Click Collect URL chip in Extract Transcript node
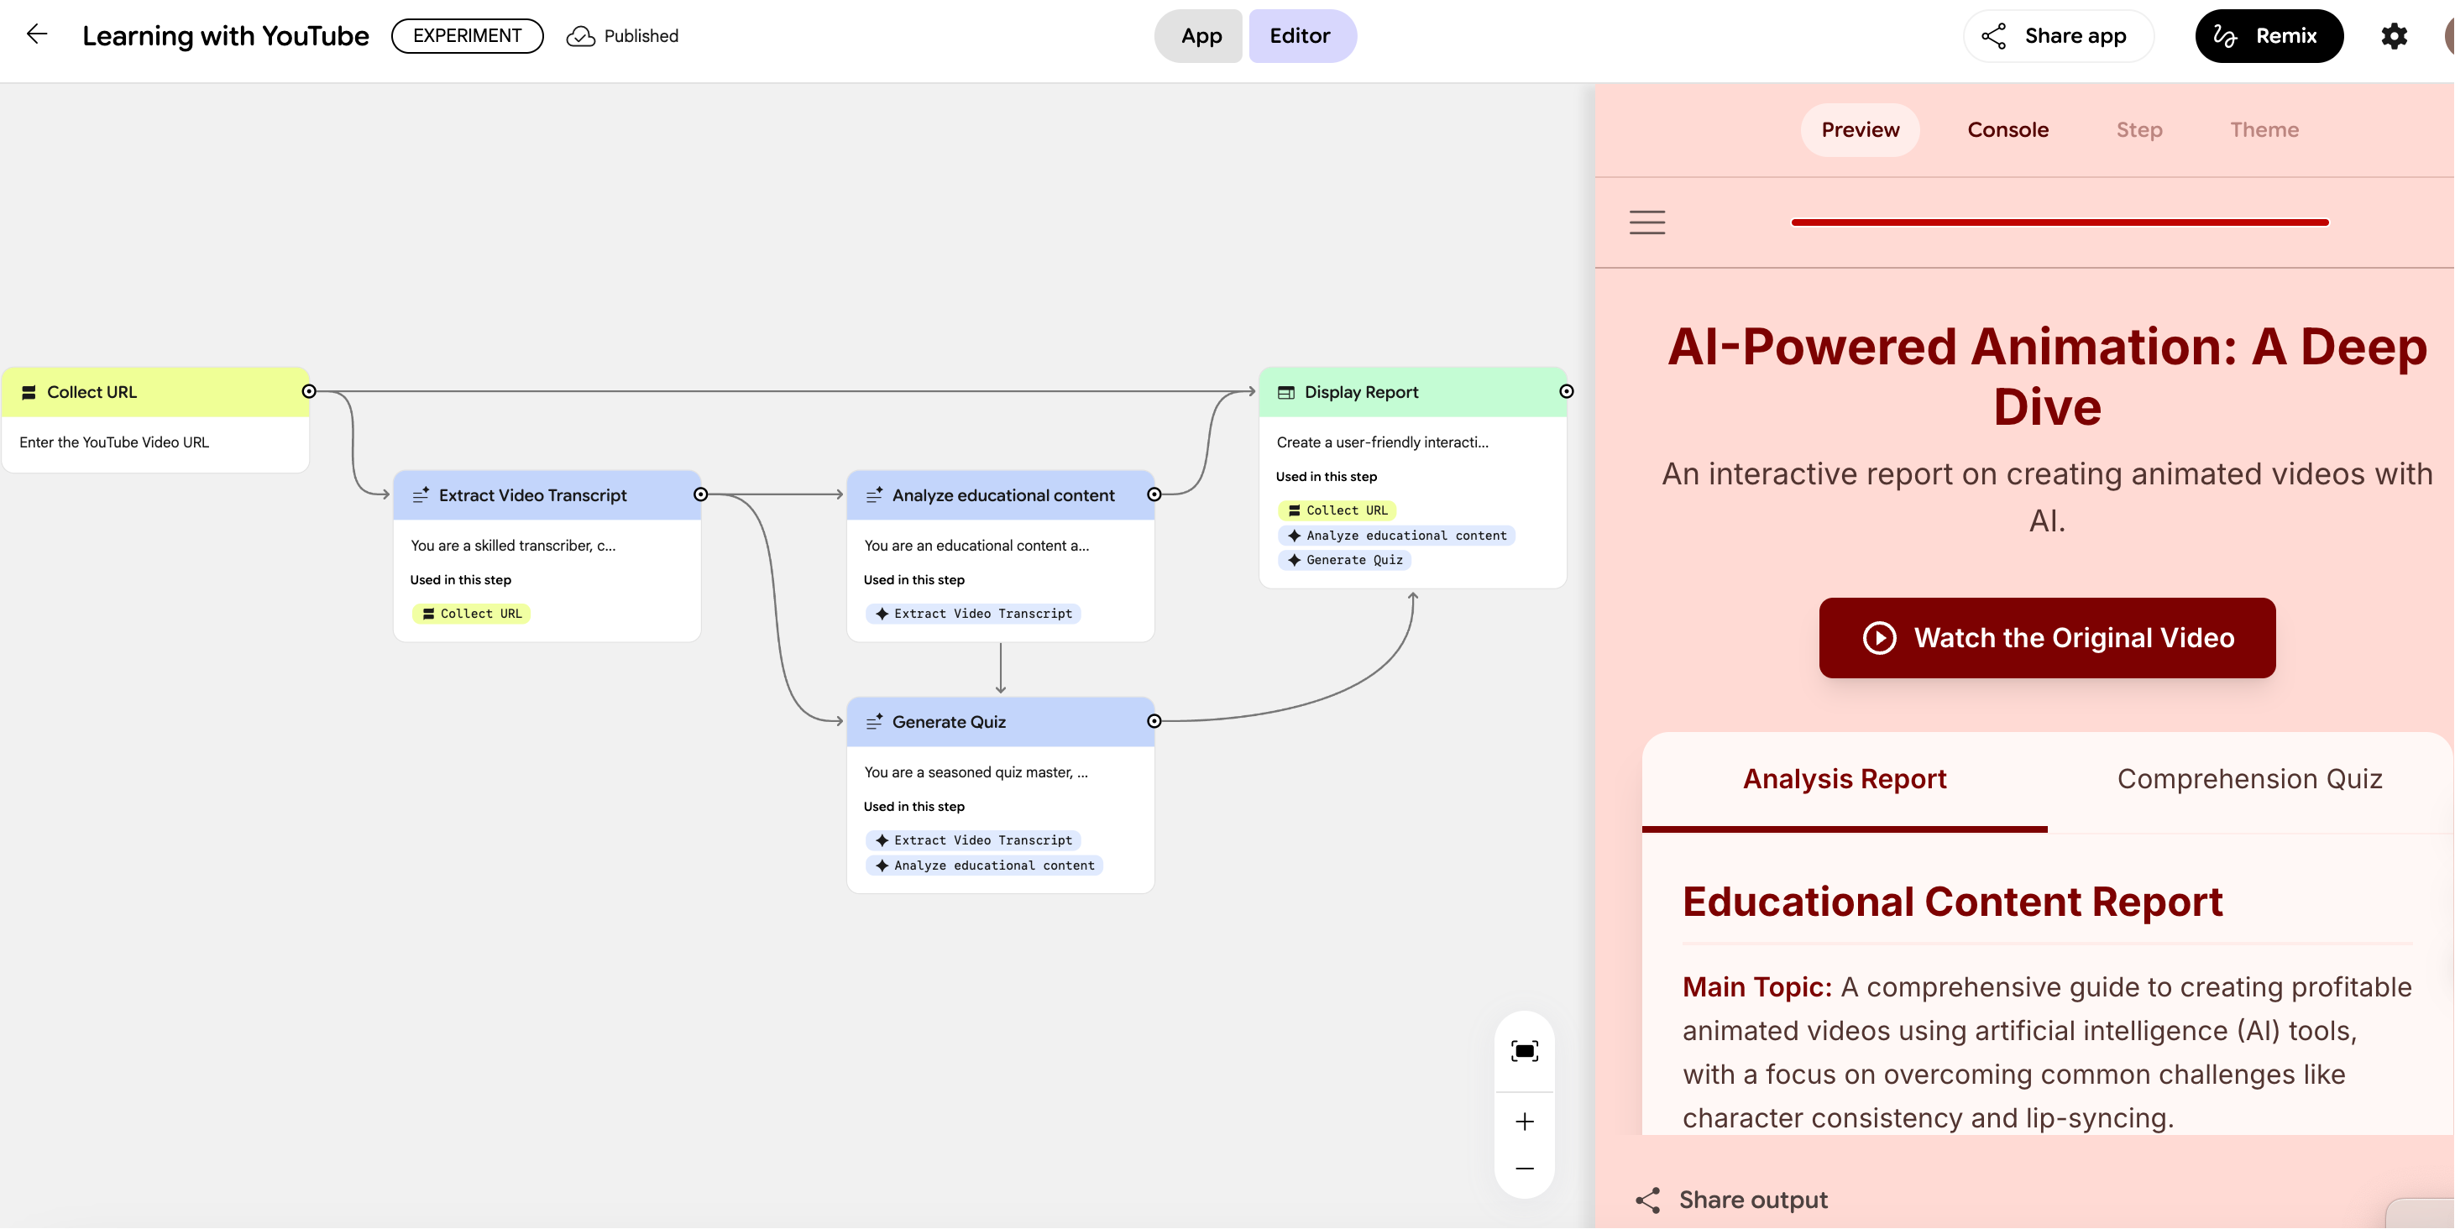2455x1229 pixels. coord(472,614)
